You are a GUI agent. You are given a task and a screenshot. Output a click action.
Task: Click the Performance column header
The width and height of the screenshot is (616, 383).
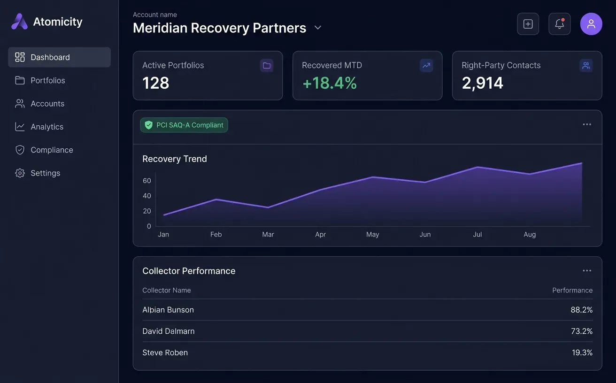[572, 291]
